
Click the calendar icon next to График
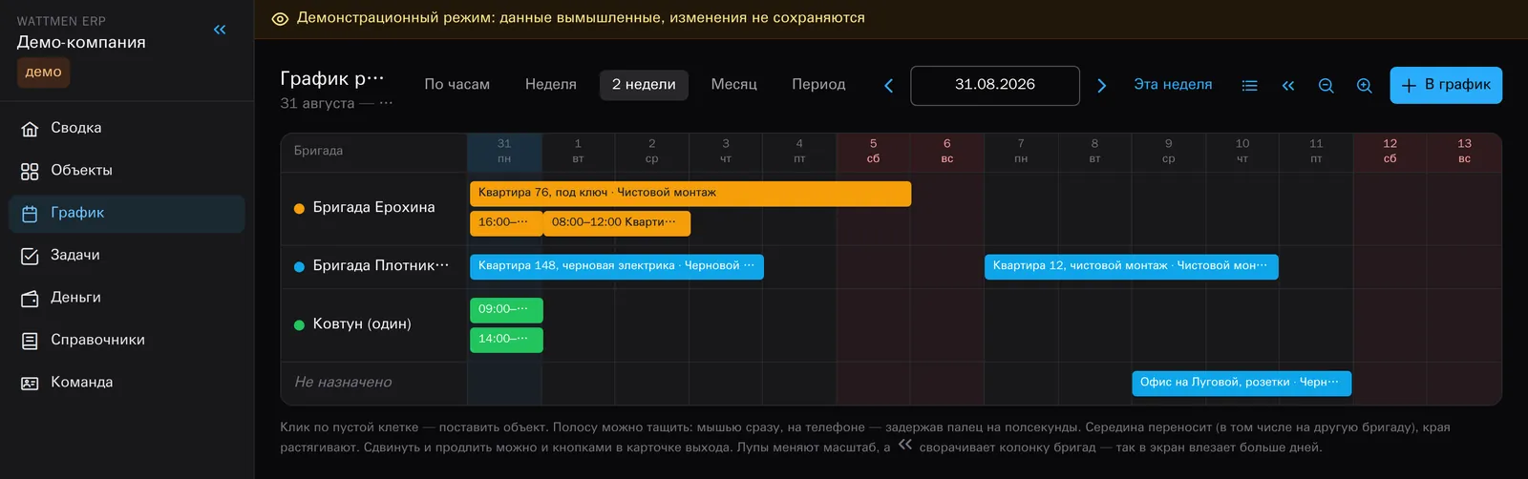(x=30, y=214)
